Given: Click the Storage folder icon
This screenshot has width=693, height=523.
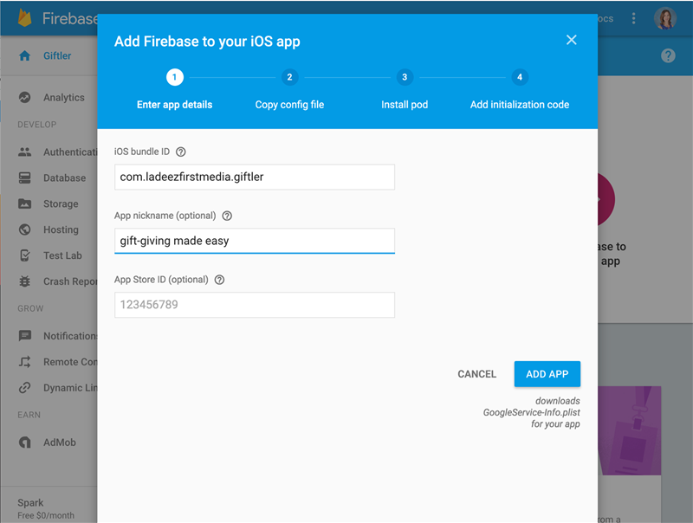Looking at the screenshot, I should 25,204.
